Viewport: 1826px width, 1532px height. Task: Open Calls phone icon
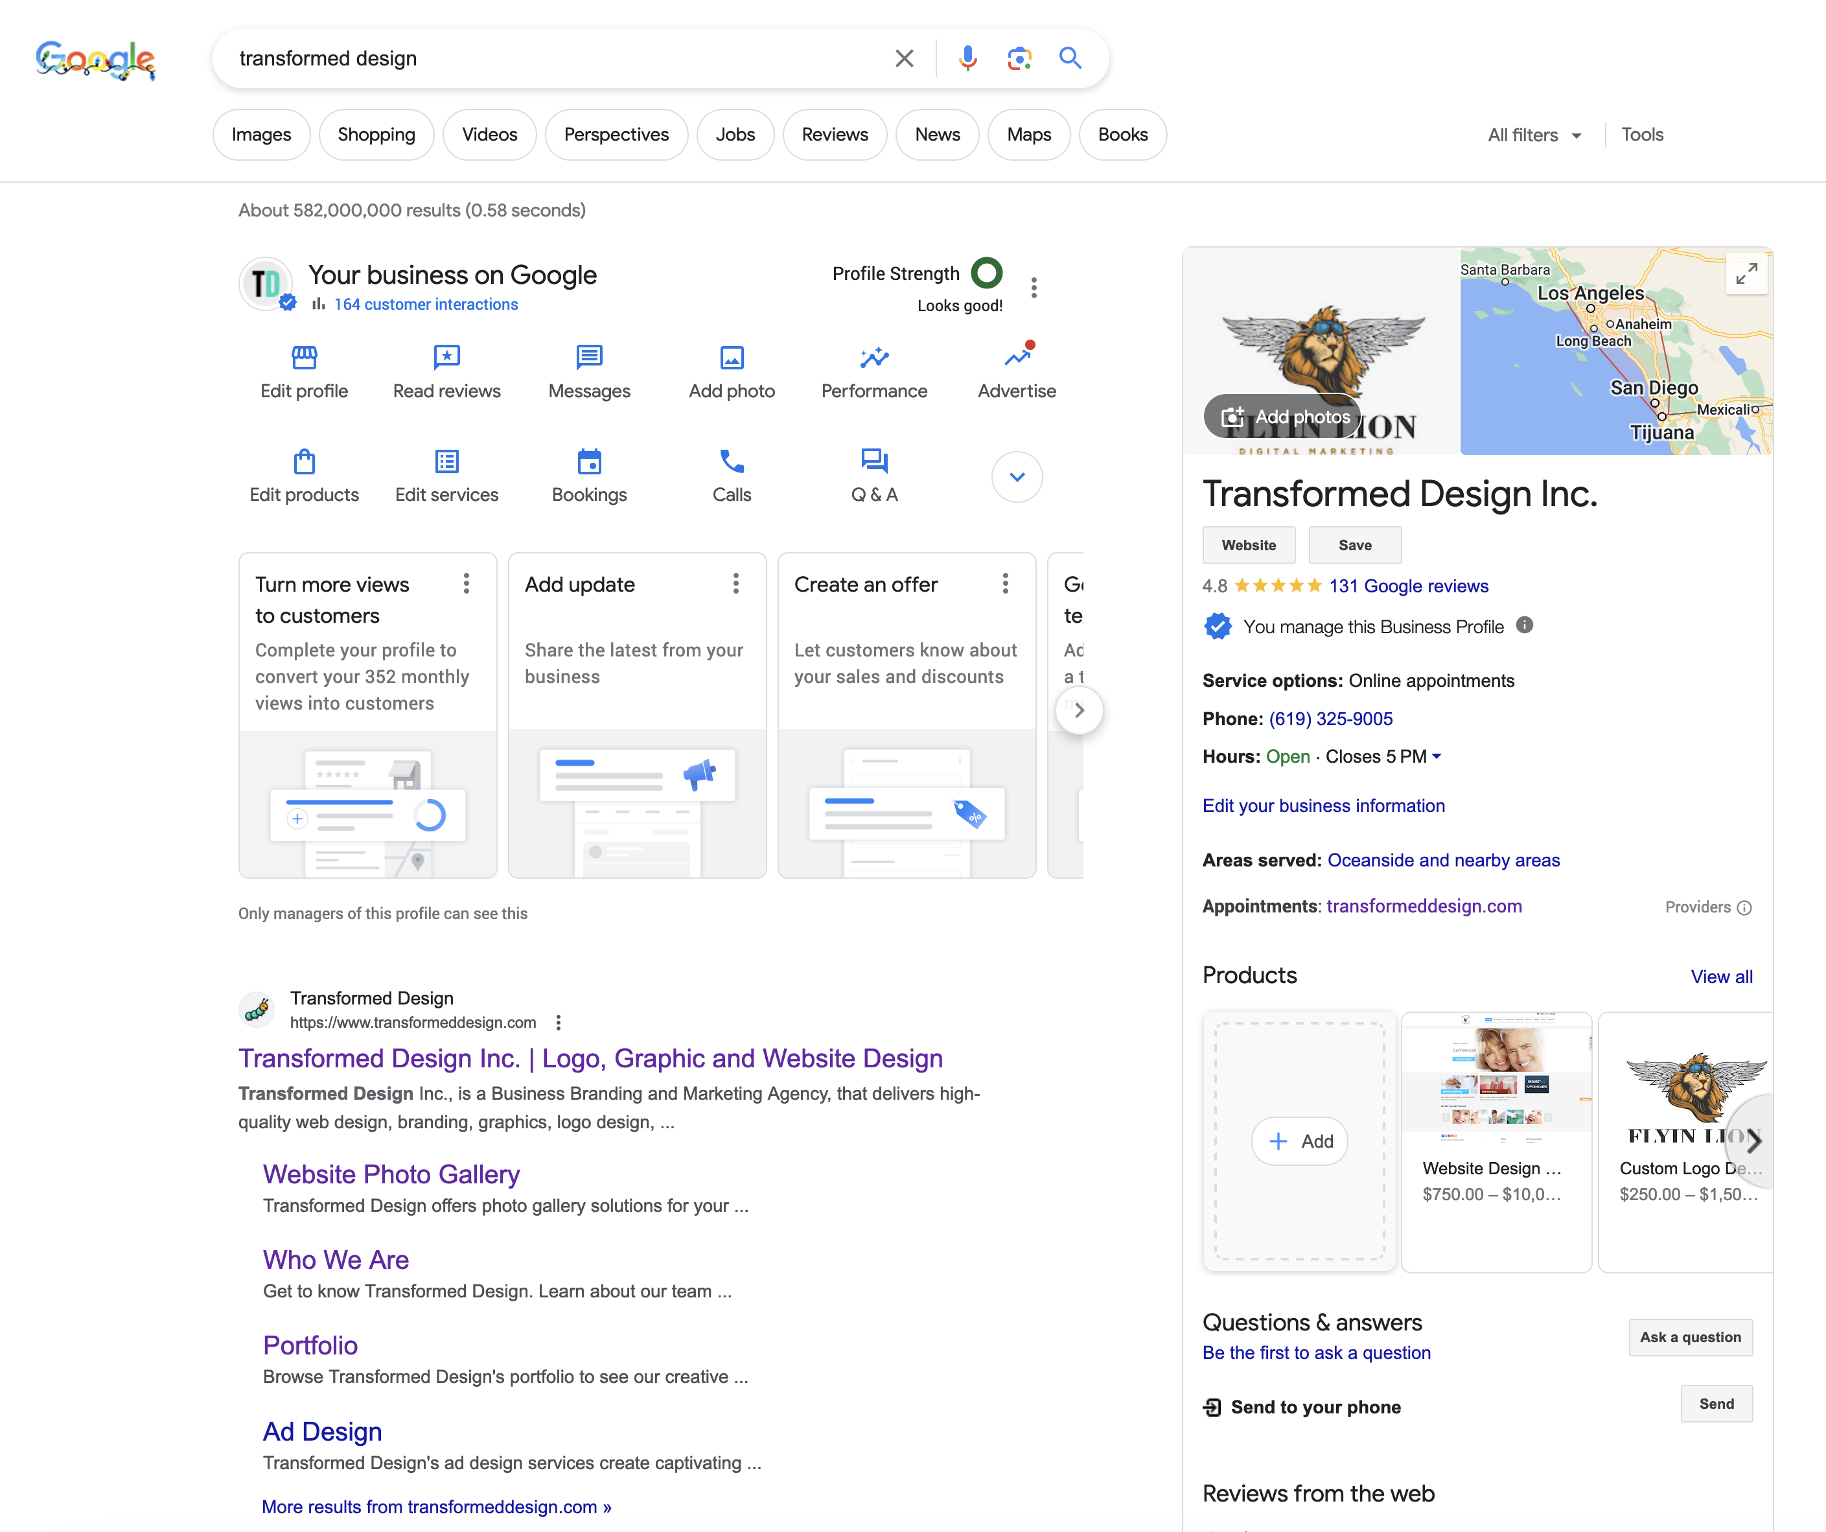click(x=732, y=461)
